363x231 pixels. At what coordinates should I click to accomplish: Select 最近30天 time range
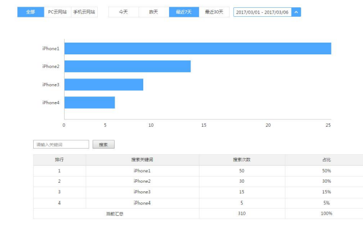pos(214,12)
